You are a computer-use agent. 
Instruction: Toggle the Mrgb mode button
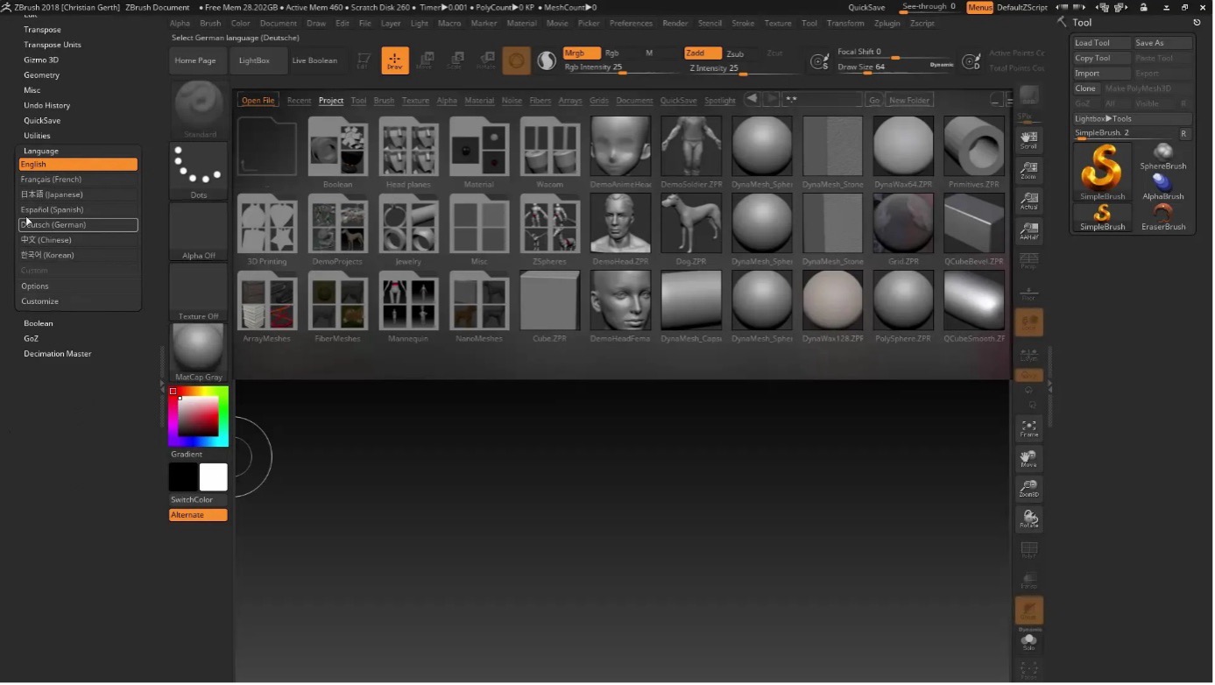pyautogui.click(x=582, y=53)
